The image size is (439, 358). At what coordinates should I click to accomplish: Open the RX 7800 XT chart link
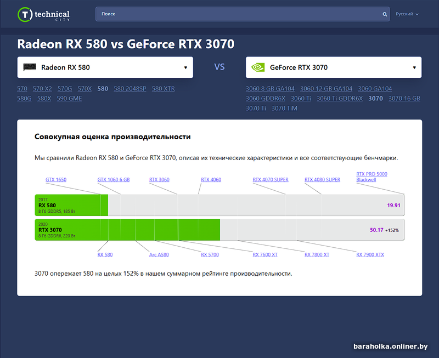[x=317, y=254]
